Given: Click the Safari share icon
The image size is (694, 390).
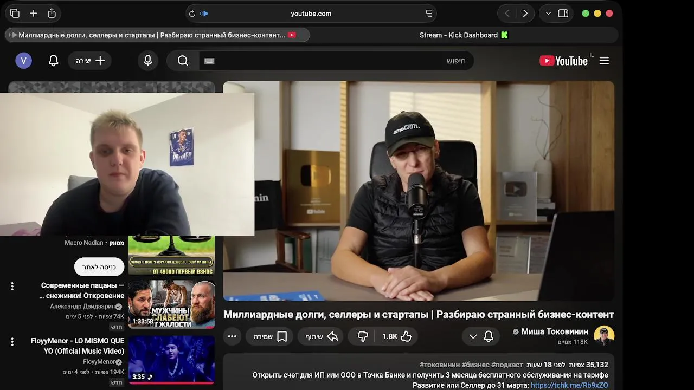Looking at the screenshot, I should [x=52, y=14].
